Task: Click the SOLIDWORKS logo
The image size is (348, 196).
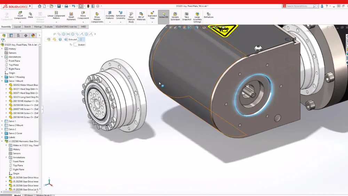Action: point(15,6)
